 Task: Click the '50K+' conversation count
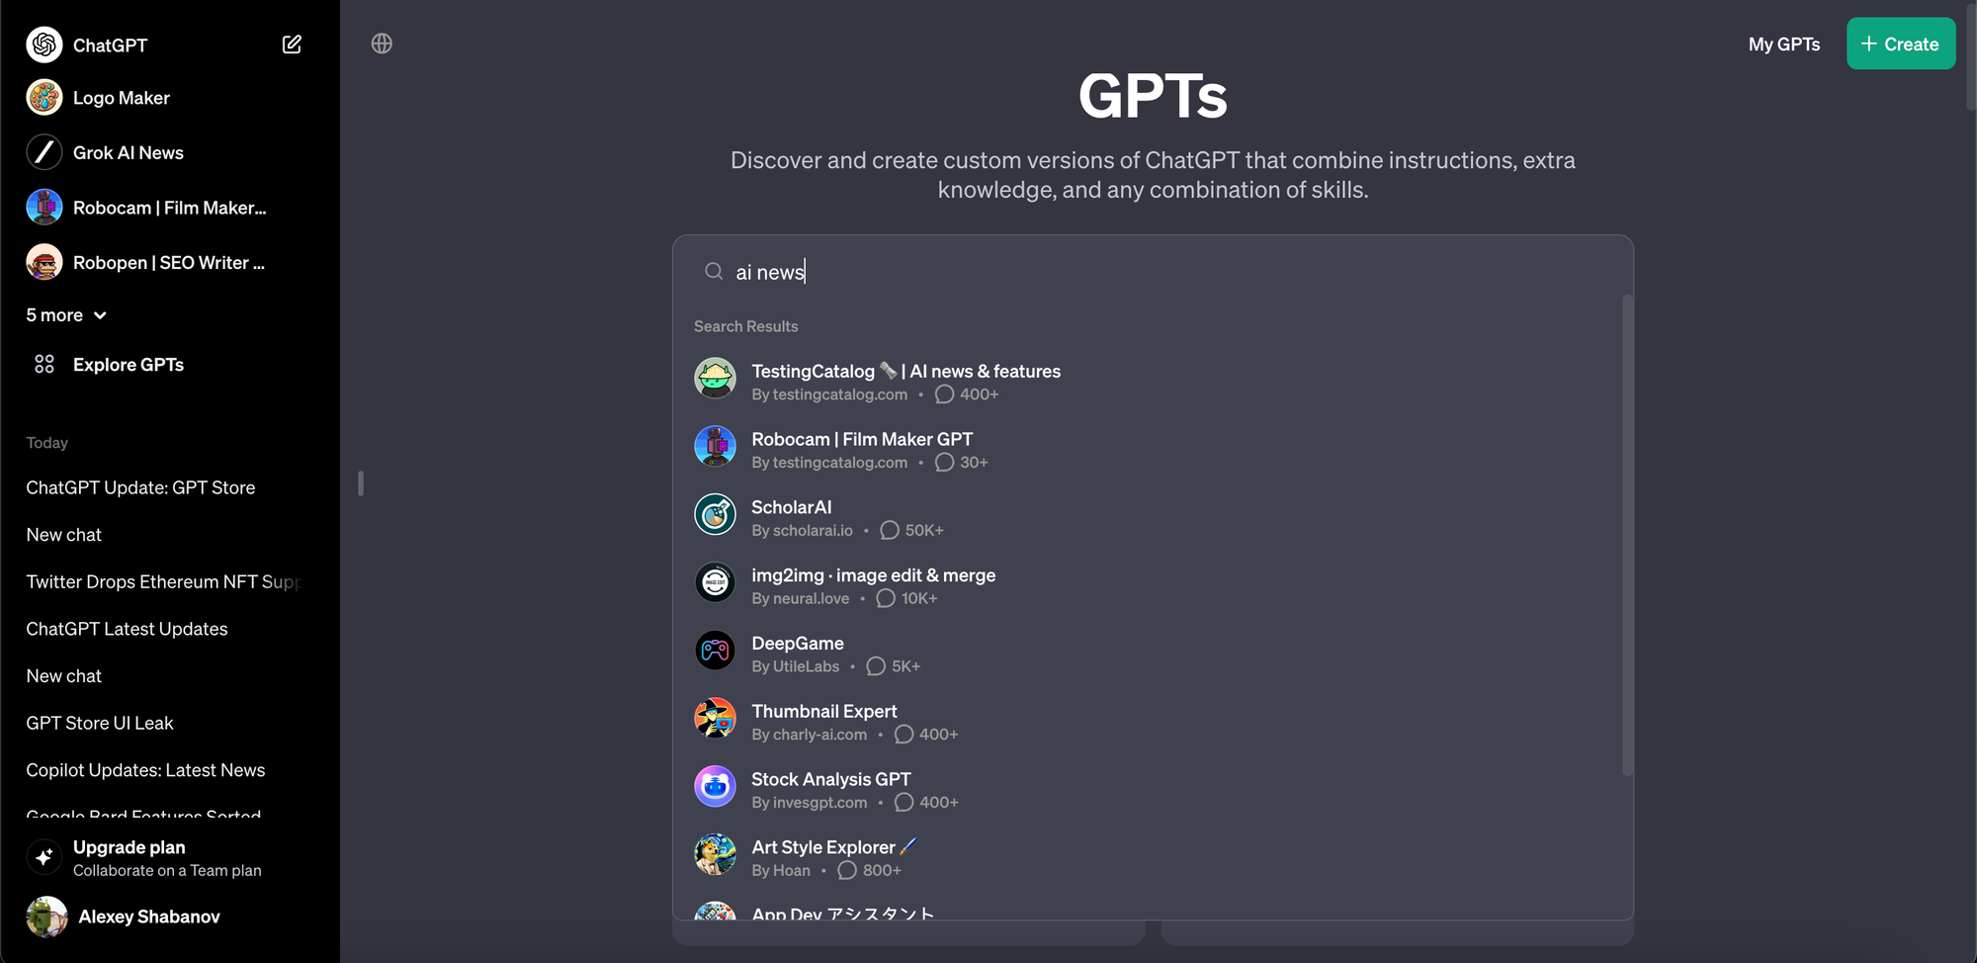tap(924, 530)
